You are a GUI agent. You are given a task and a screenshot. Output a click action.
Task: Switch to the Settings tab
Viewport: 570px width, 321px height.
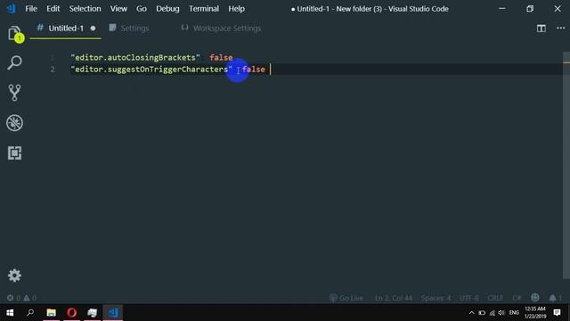coord(134,28)
